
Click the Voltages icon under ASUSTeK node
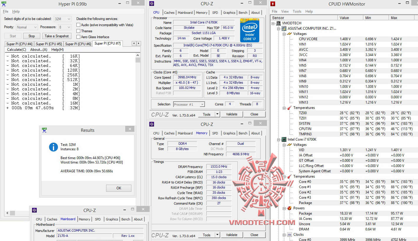pos(289,34)
